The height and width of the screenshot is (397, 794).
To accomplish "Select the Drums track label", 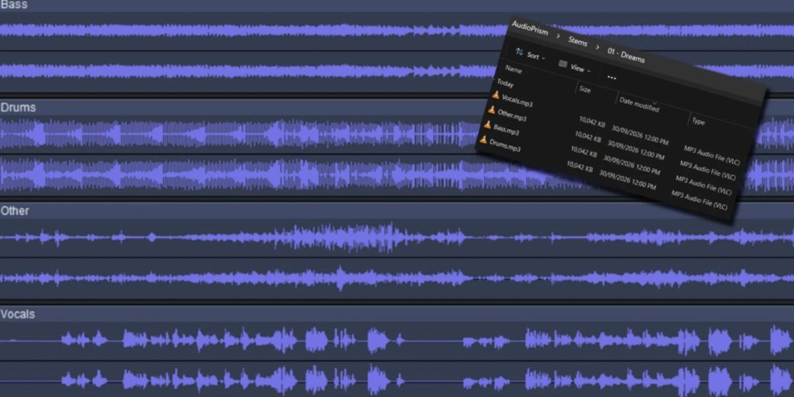I will tap(19, 107).
